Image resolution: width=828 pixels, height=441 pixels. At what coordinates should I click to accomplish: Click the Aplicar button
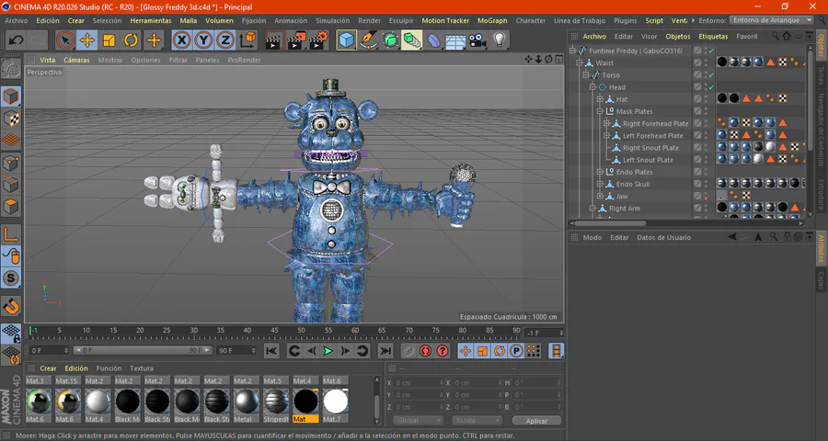[x=536, y=420]
